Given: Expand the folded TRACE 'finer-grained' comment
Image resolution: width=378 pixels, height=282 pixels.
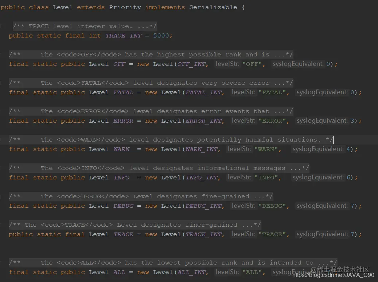Looking at the screenshot, I should point(135,225).
